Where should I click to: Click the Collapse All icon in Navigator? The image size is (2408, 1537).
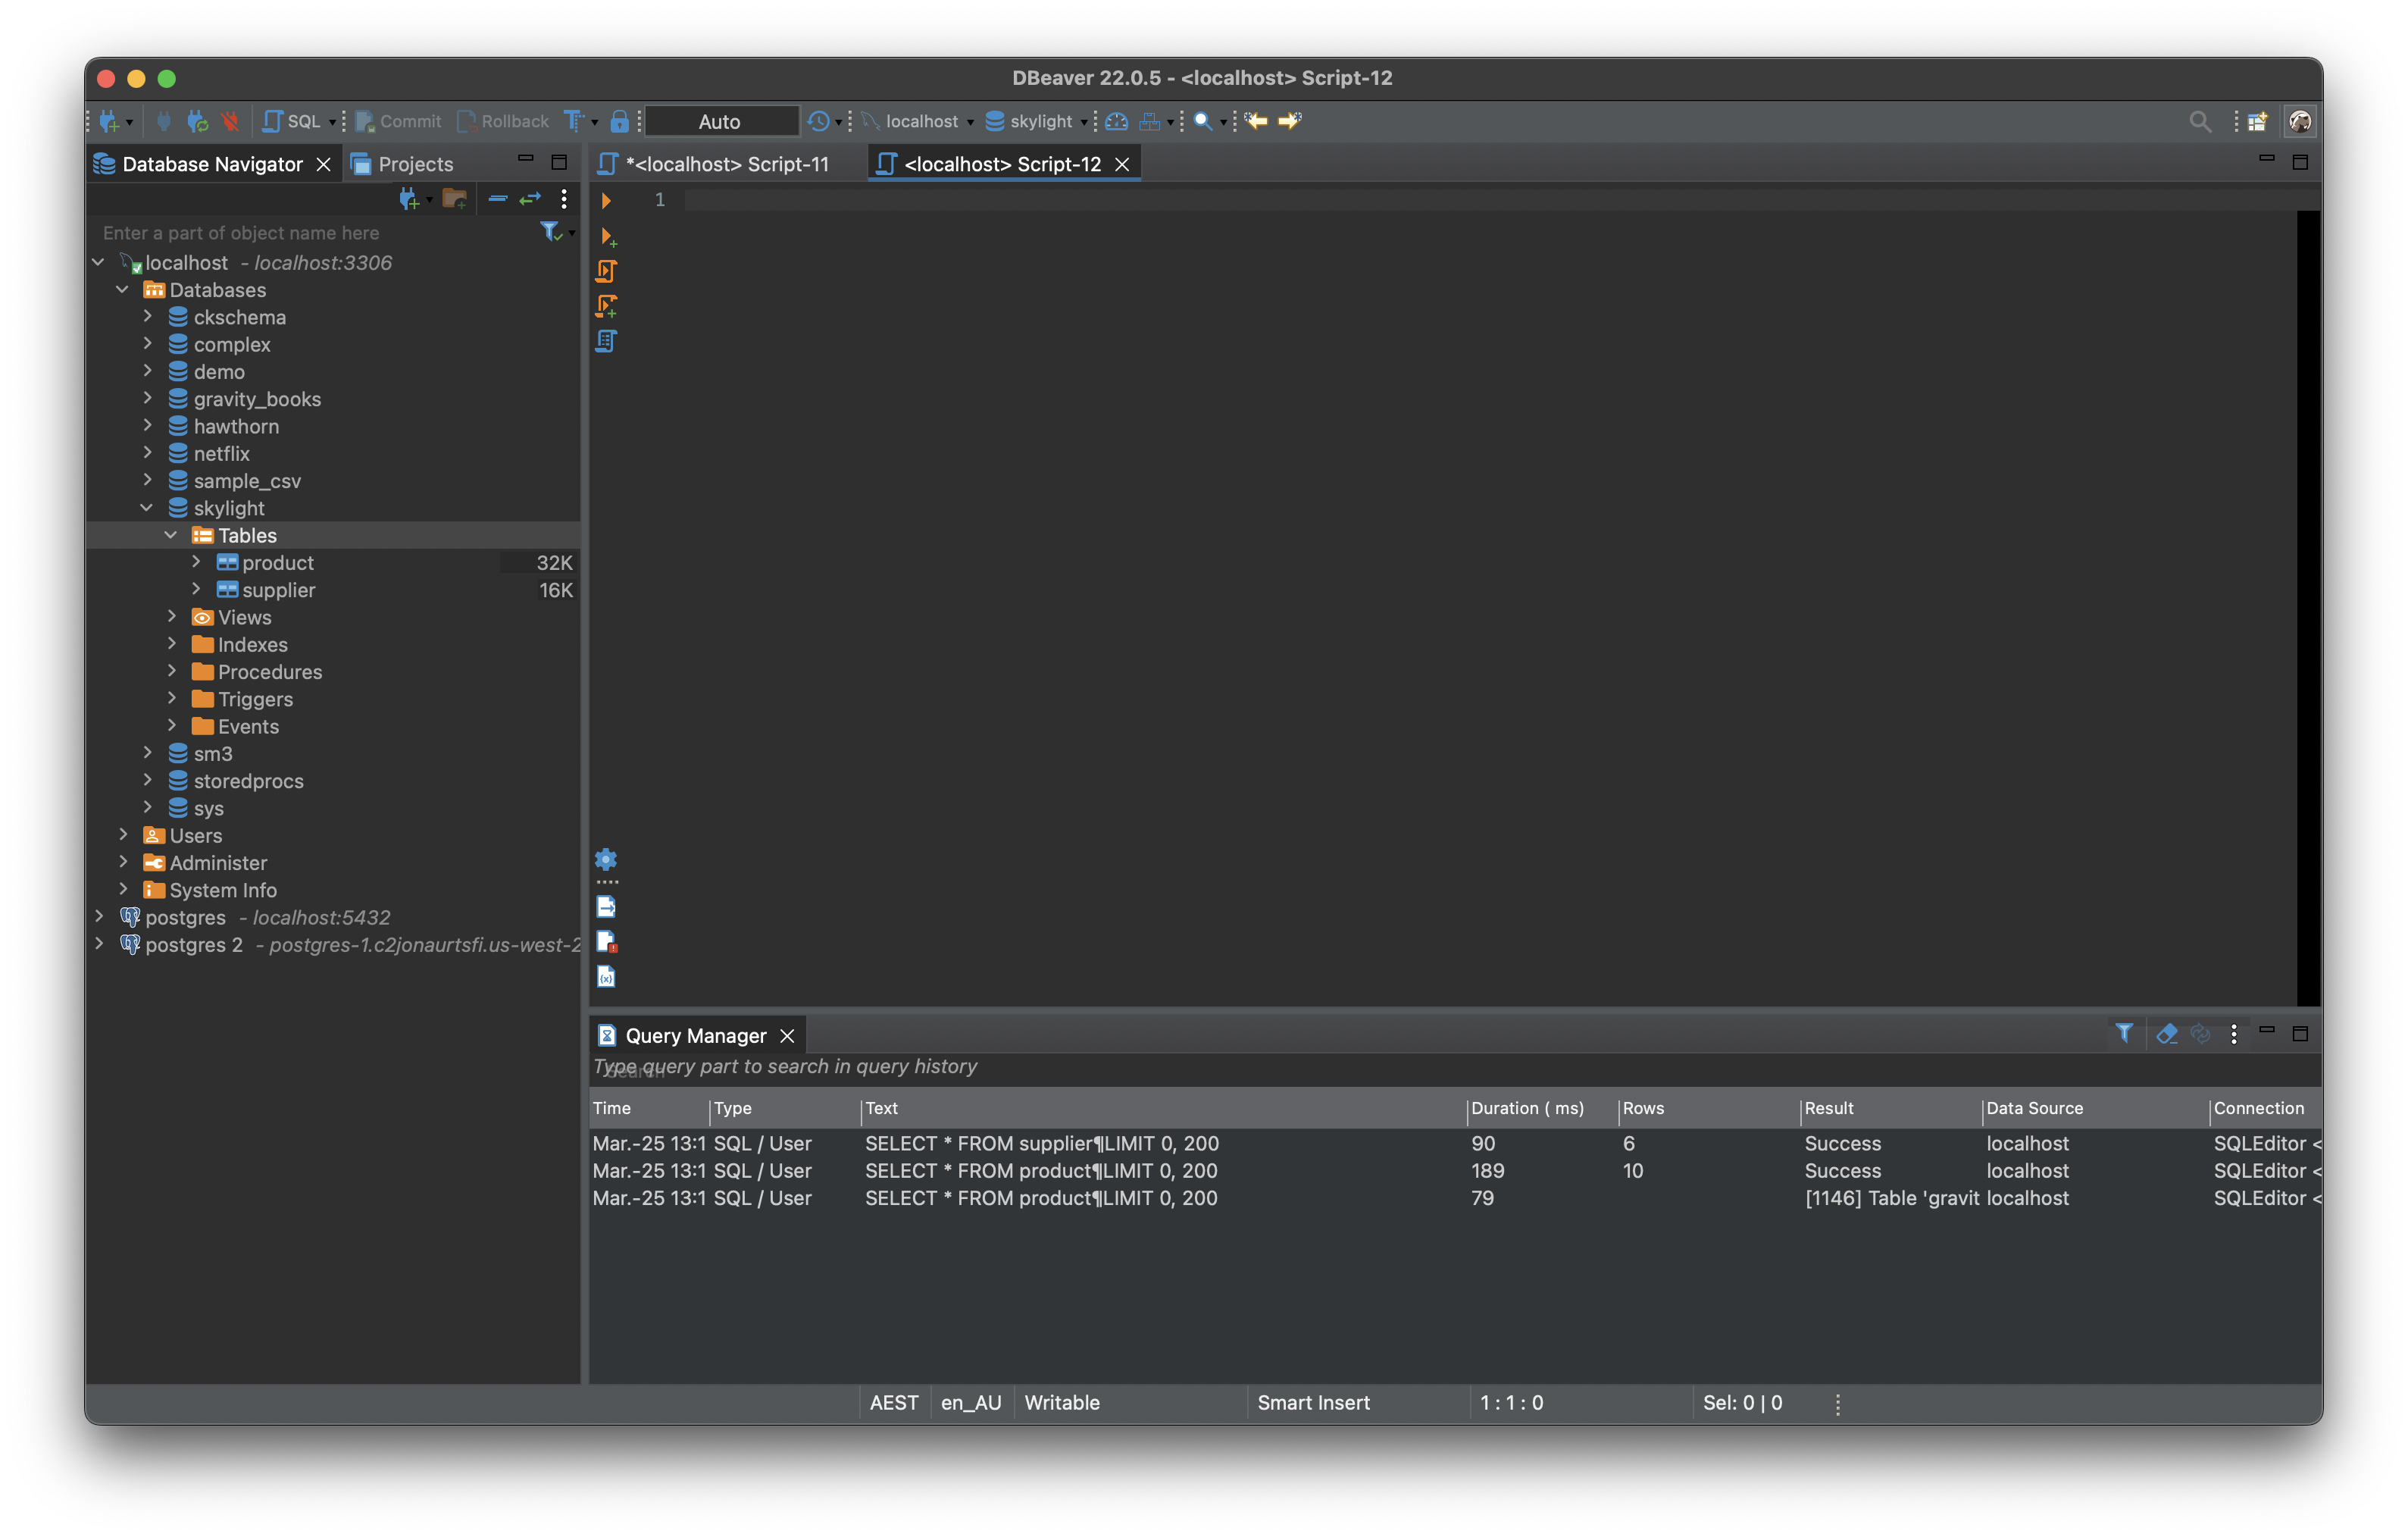497,199
